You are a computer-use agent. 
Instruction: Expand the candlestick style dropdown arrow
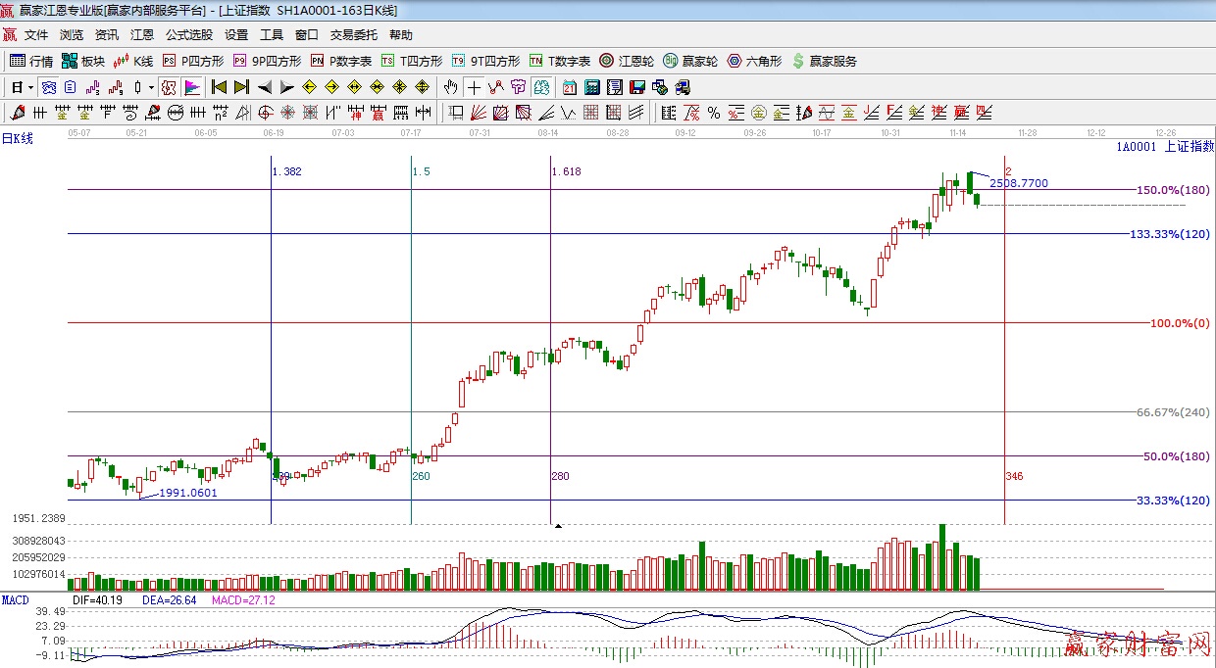point(150,87)
